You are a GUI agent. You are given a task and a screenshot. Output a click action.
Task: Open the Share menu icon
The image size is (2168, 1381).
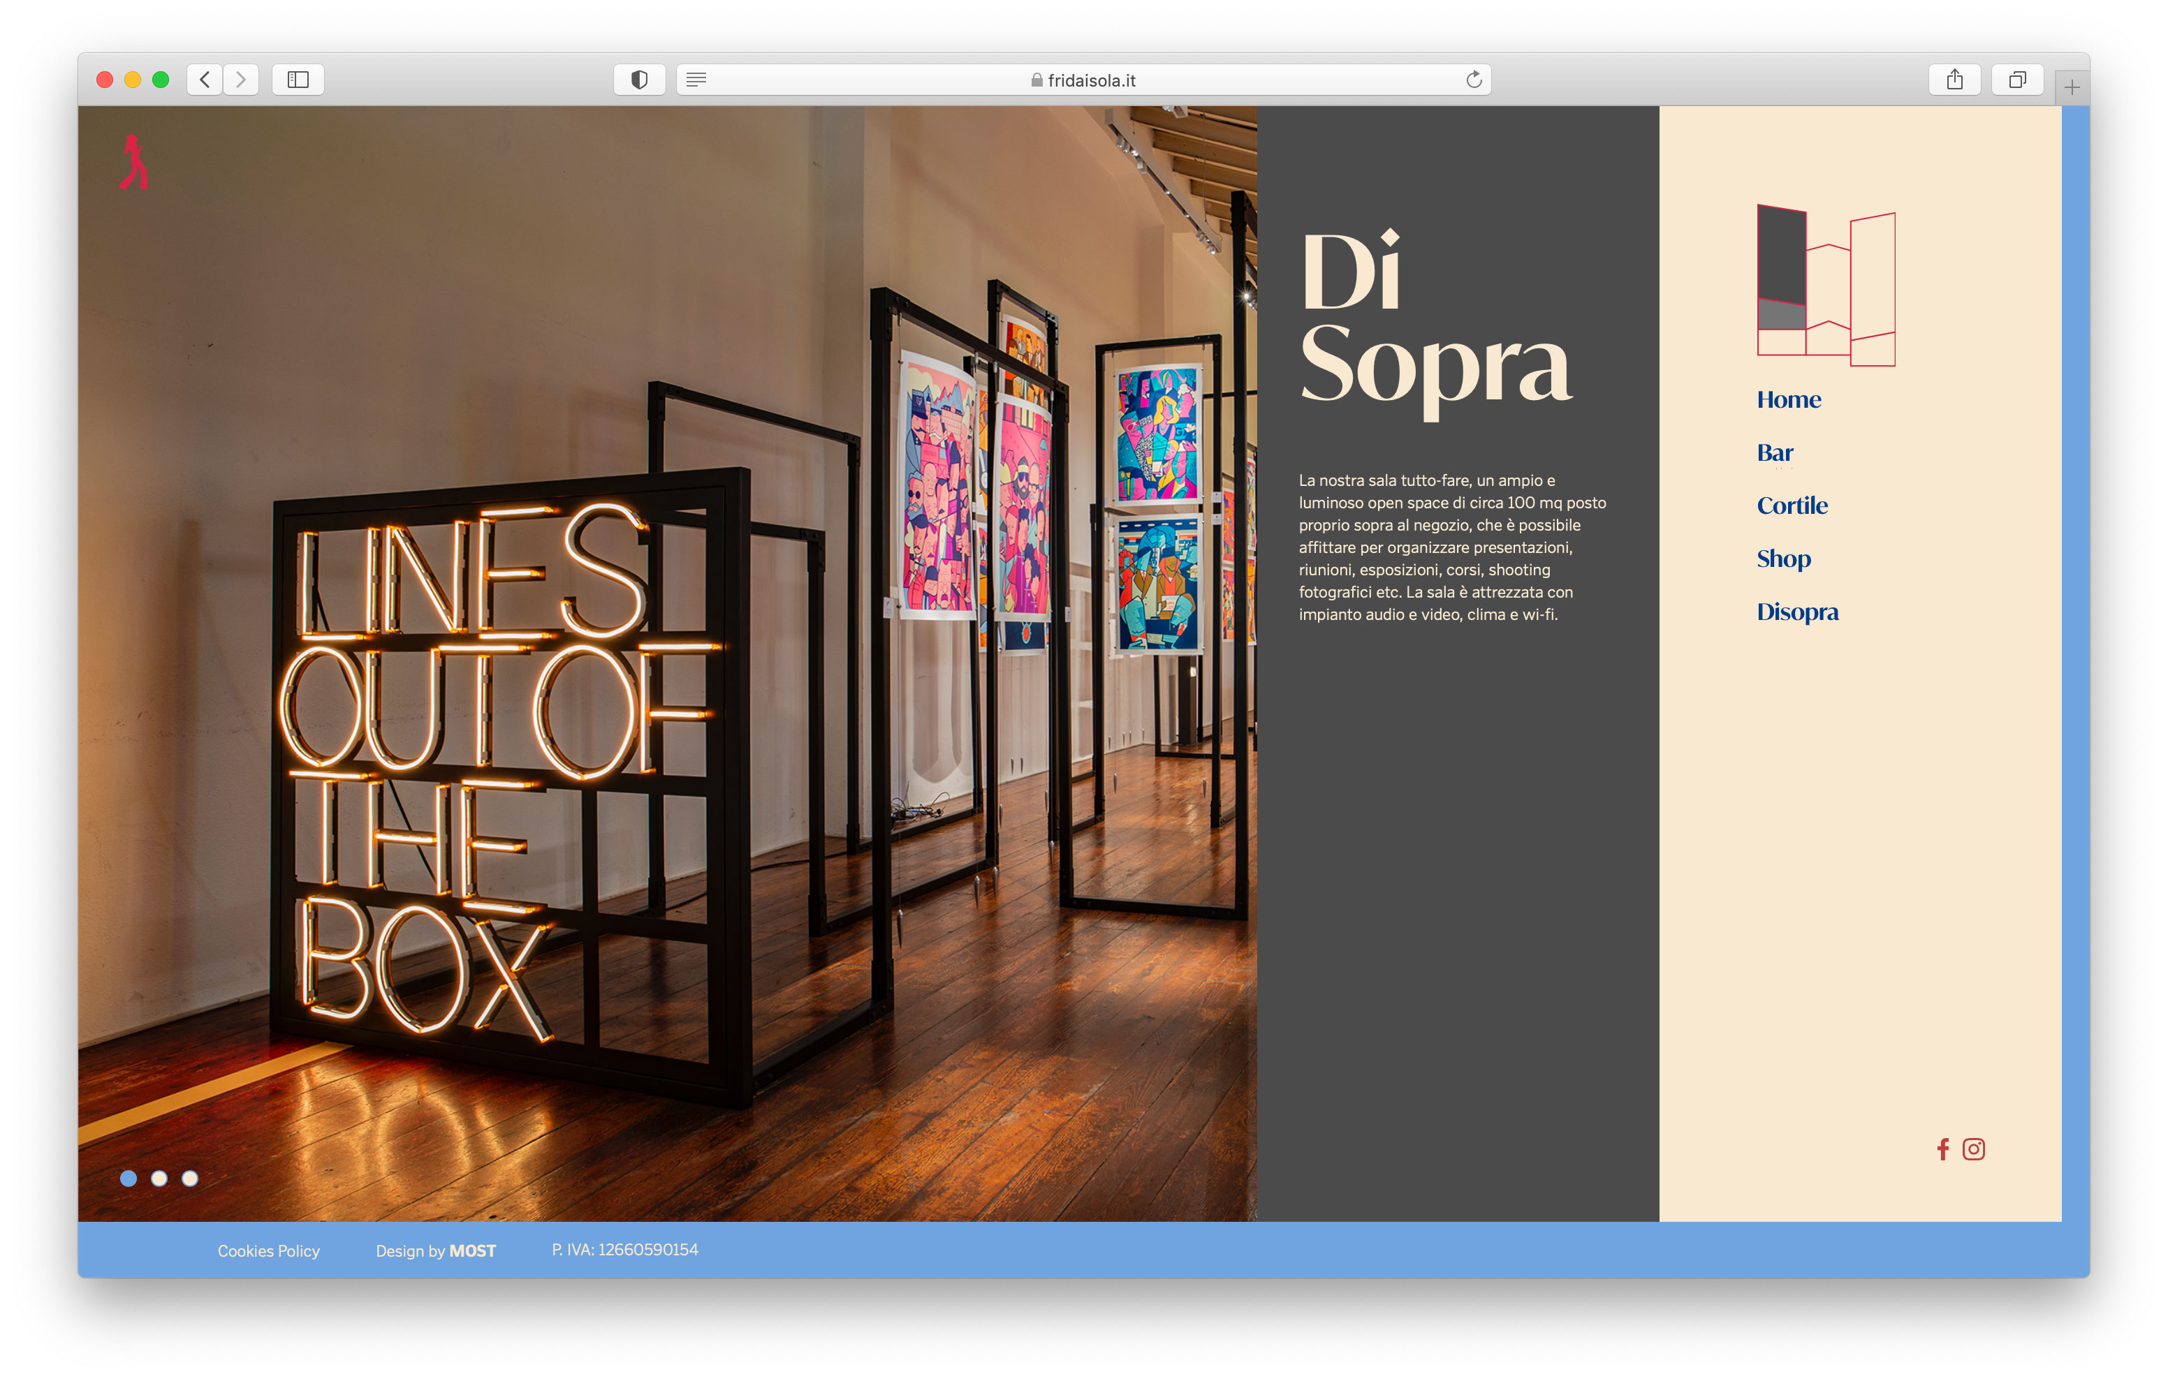pyautogui.click(x=1954, y=80)
